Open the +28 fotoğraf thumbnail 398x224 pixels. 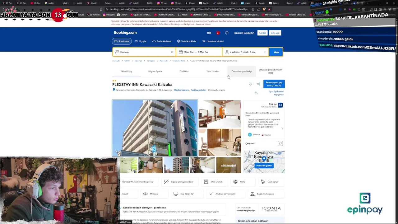(x=229, y=165)
